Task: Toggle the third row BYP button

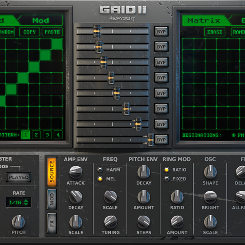Action: tap(161, 62)
